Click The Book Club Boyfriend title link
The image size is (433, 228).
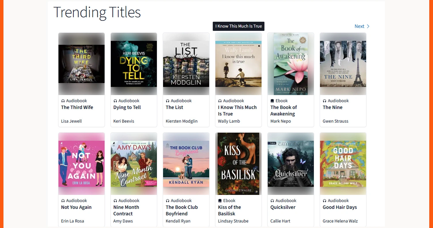pyautogui.click(x=182, y=210)
